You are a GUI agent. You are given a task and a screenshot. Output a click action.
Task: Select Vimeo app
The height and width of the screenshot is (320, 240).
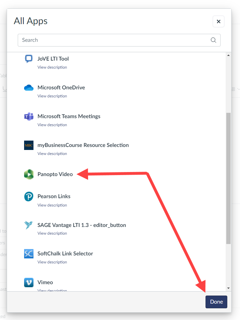pos(45,282)
